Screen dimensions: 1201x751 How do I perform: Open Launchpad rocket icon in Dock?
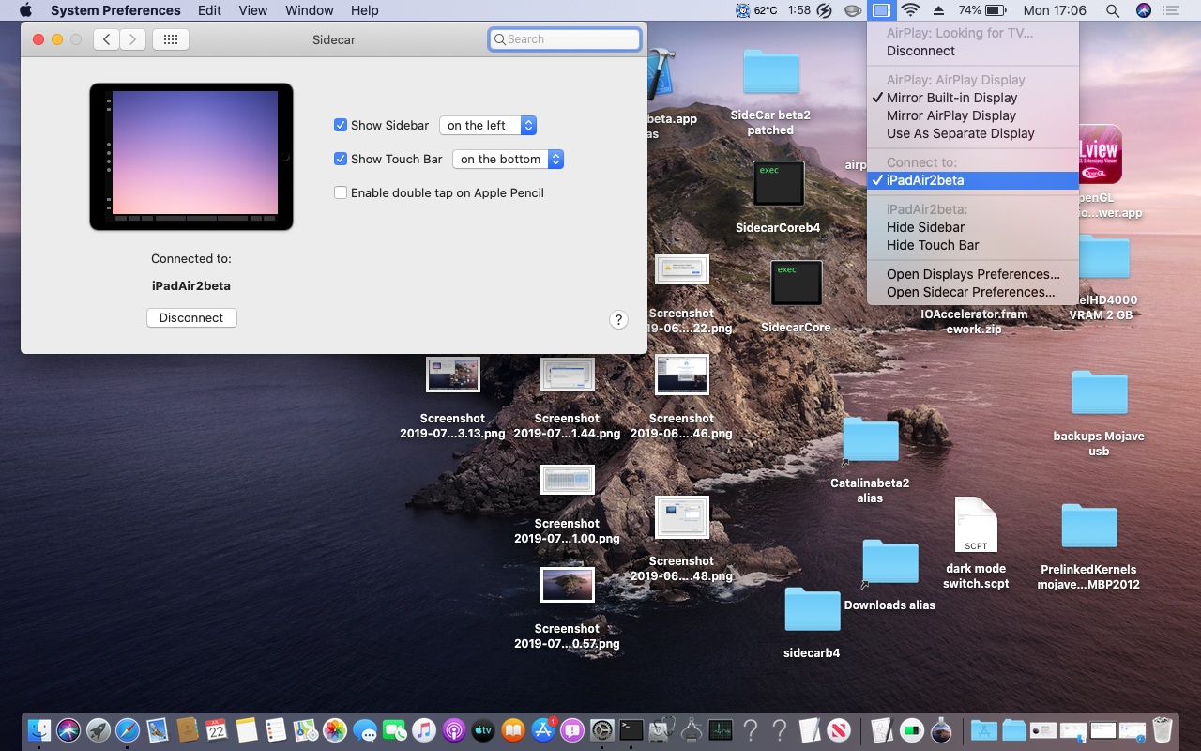(x=98, y=729)
